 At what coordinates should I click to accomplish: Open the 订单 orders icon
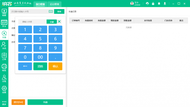click(4, 57)
